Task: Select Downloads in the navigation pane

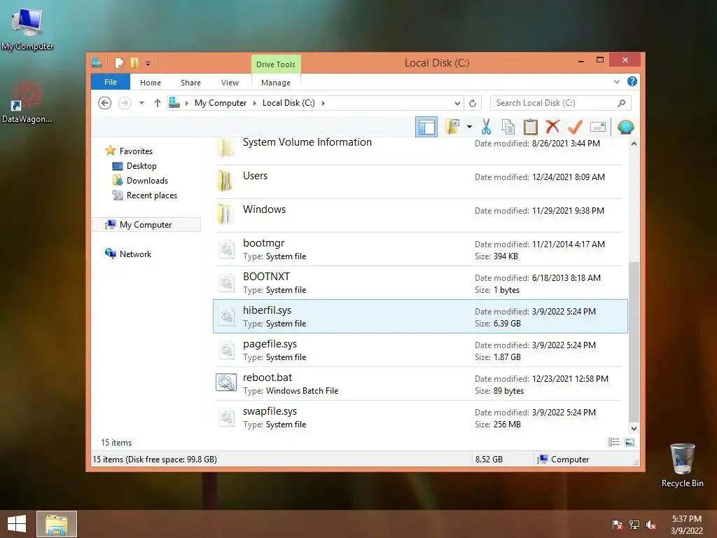Action: point(147,180)
